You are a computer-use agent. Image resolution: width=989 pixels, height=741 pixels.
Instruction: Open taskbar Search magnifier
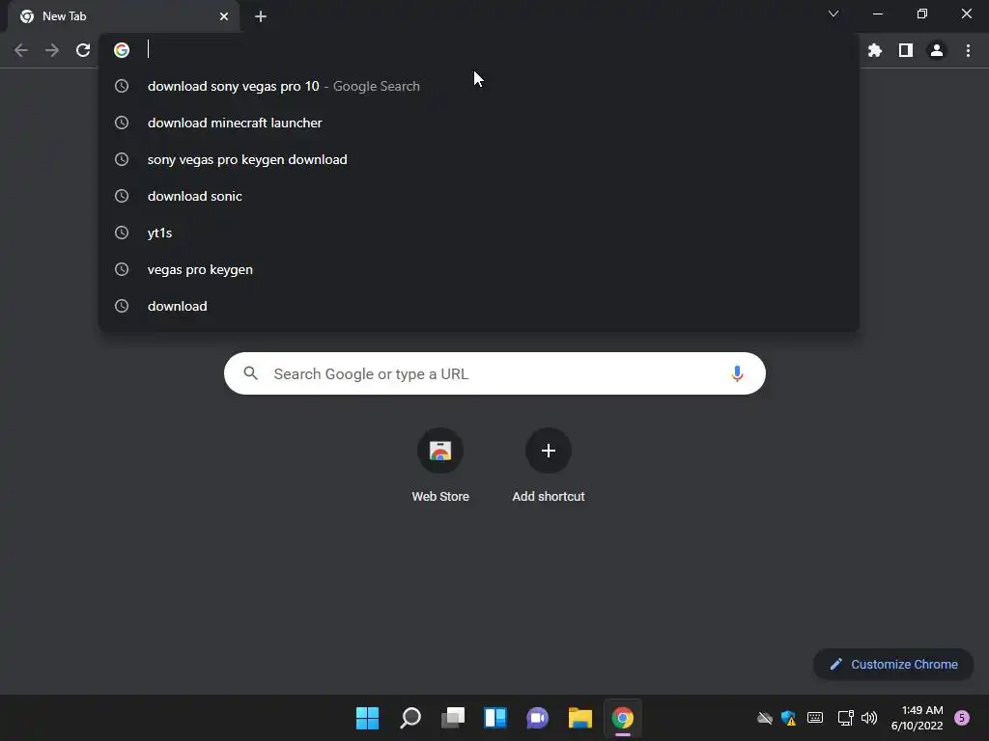click(x=410, y=718)
